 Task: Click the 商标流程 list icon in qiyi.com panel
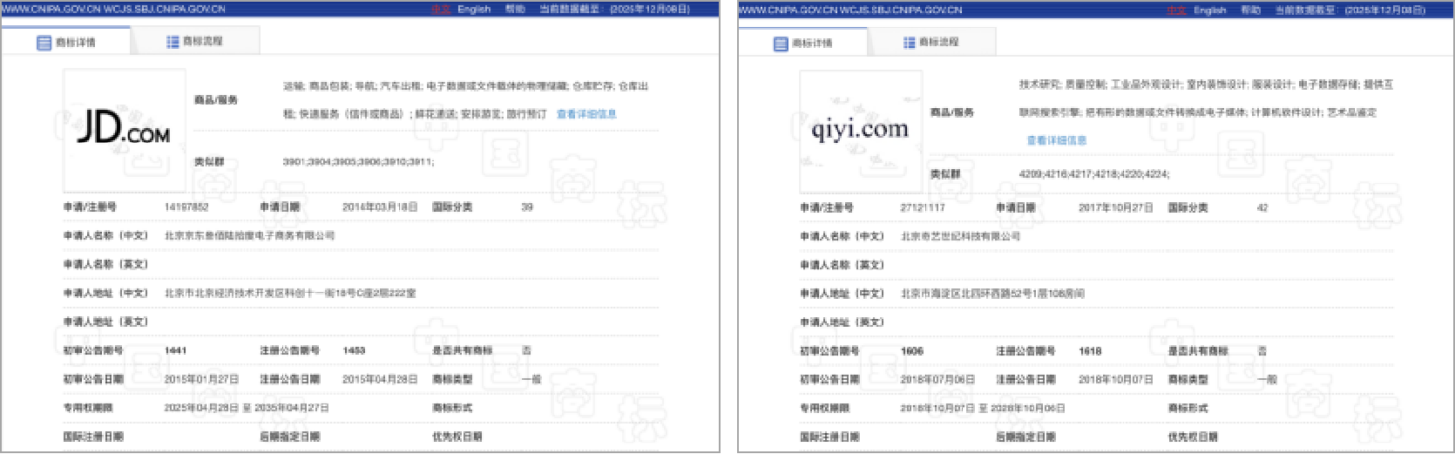[910, 43]
